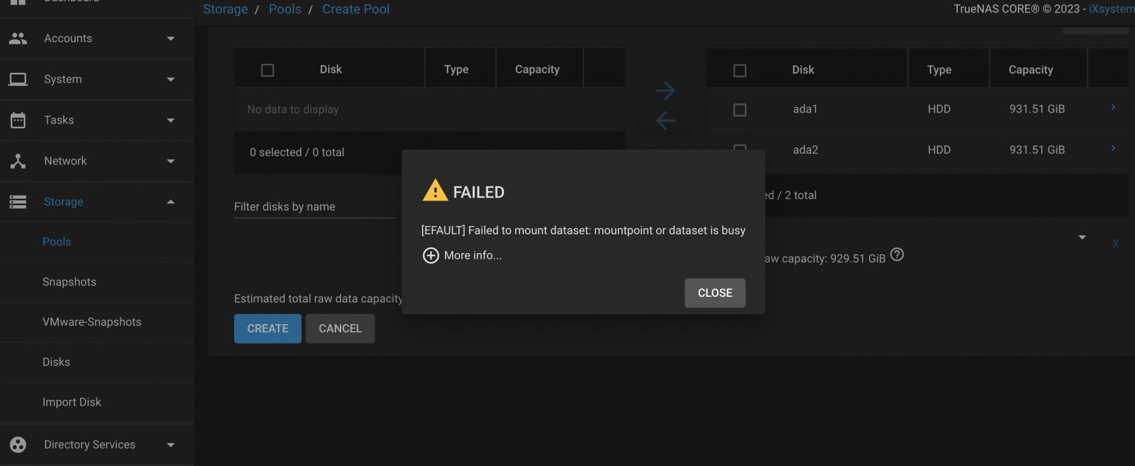Screen dimensions: 1135x466
Task: Open the Disks submenu item
Action: pyautogui.click(x=56, y=362)
